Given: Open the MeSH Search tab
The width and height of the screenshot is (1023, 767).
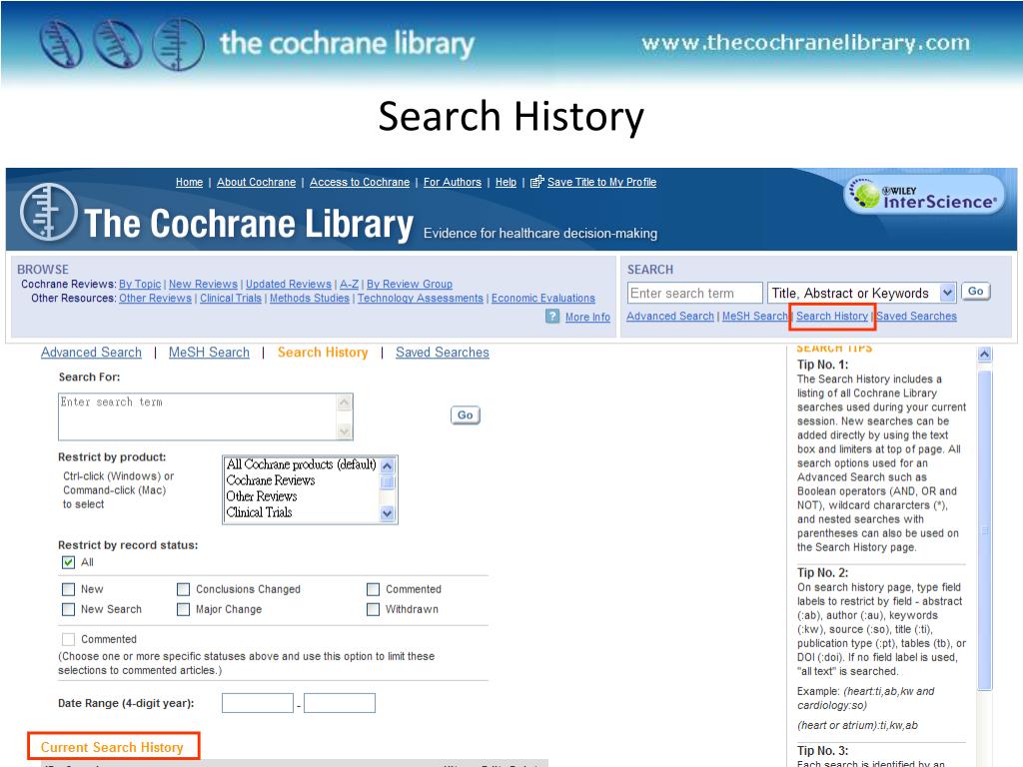Looking at the screenshot, I should [x=209, y=353].
